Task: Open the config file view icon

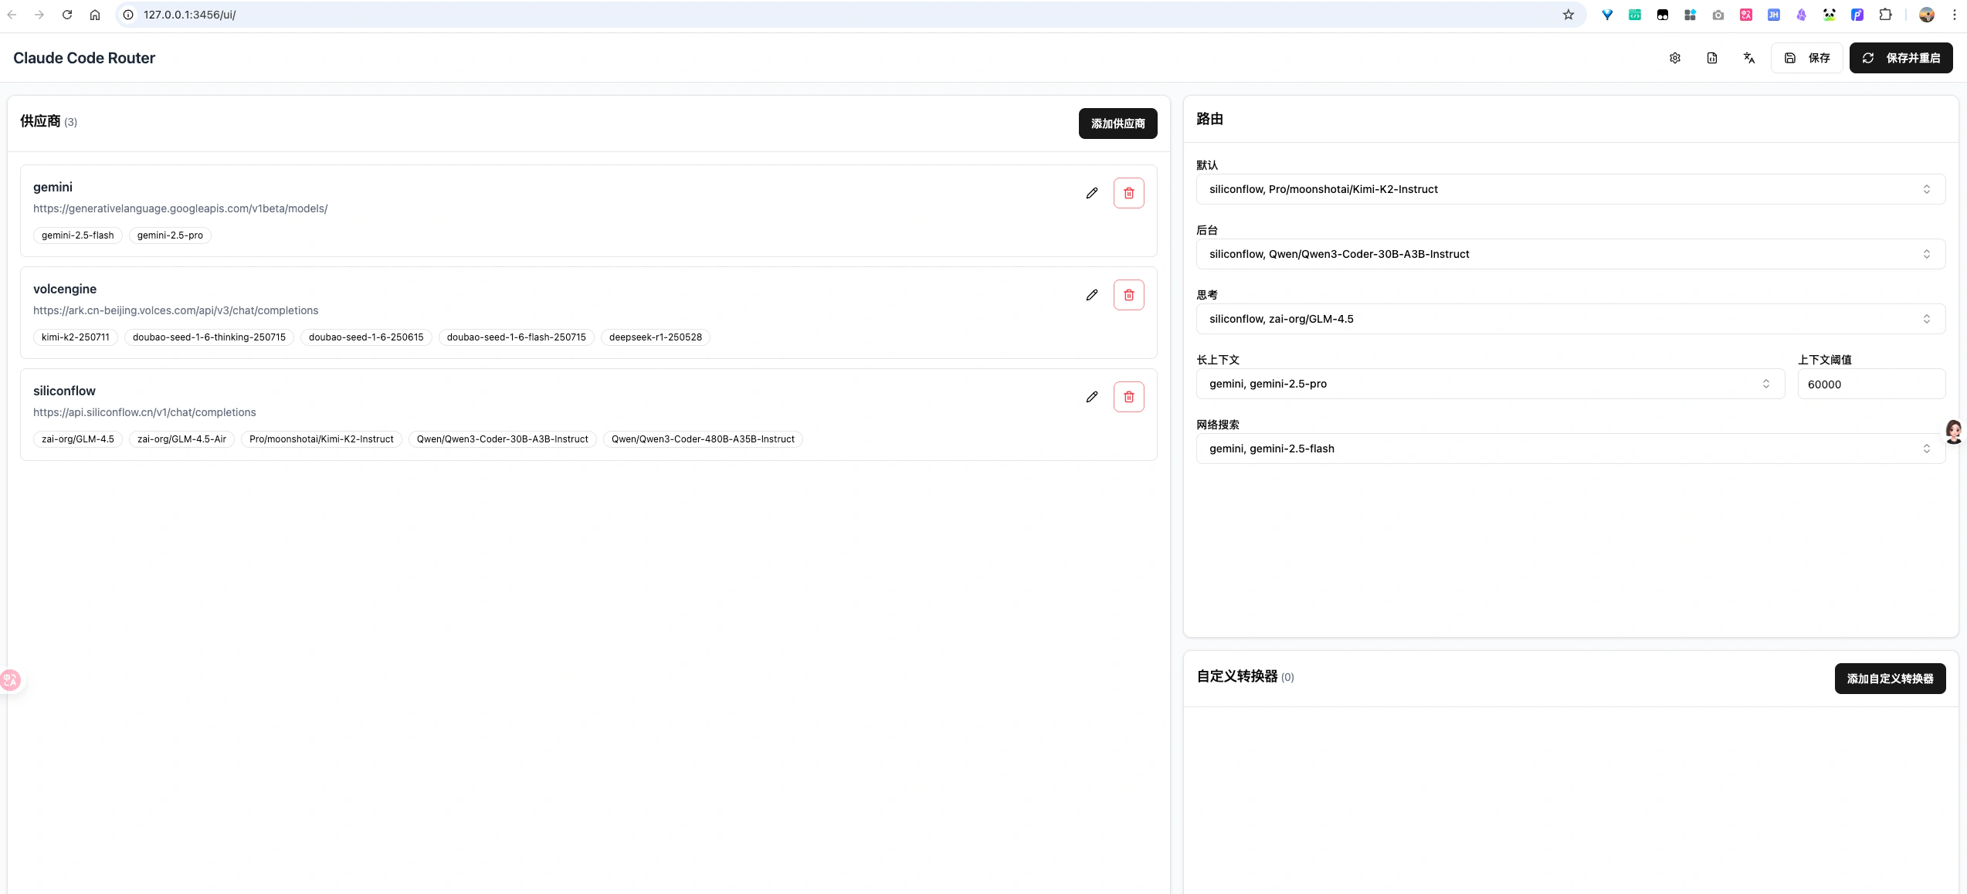Action: point(1711,57)
